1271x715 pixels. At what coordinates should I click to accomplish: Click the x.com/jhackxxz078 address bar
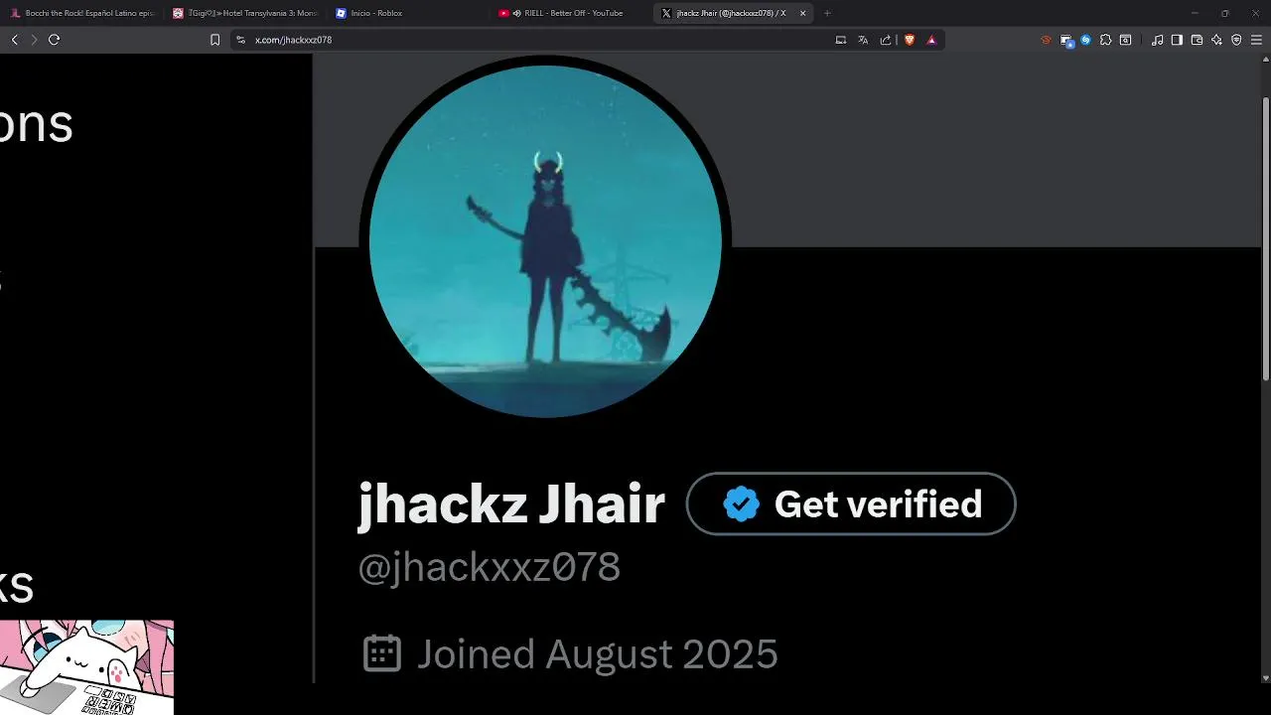point(536,40)
